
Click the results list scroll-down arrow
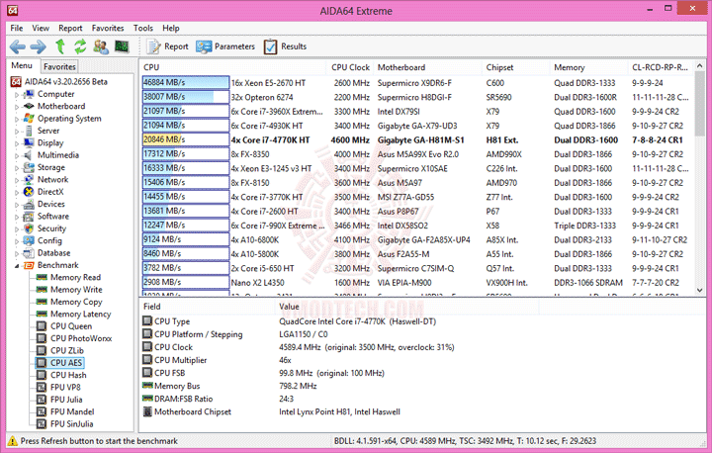pyautogui.click(x=700, y=291)
